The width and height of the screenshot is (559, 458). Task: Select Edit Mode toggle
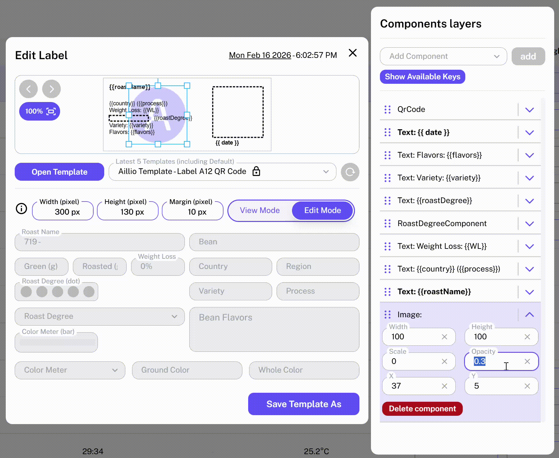click(322, 210)
